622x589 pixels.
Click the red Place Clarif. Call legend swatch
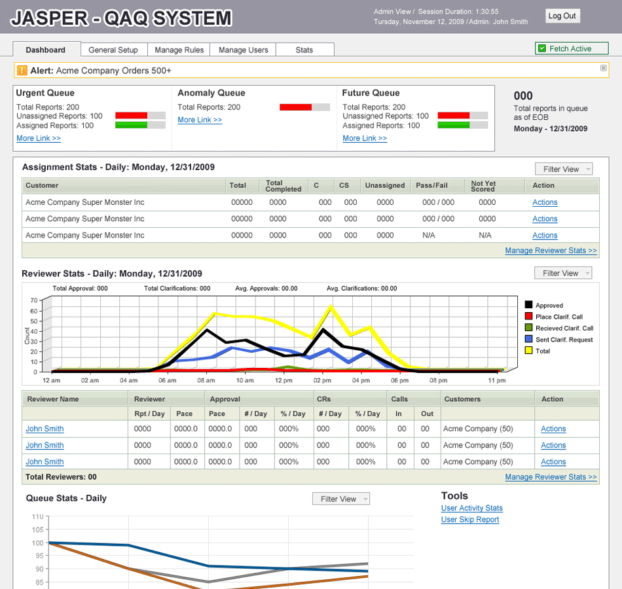[528, 317]
